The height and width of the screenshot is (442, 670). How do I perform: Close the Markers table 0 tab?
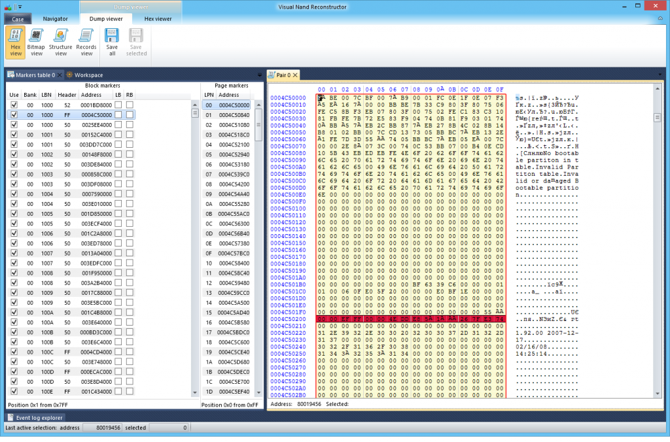pyautogui.click(x=60, y=75)
